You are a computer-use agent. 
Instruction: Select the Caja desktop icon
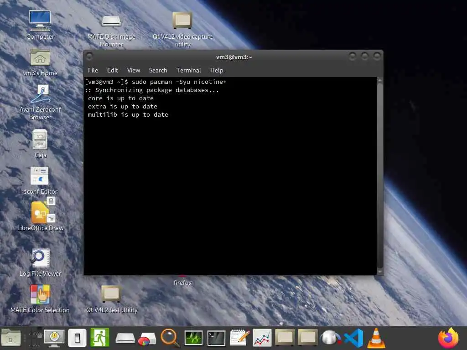(40, 144)
